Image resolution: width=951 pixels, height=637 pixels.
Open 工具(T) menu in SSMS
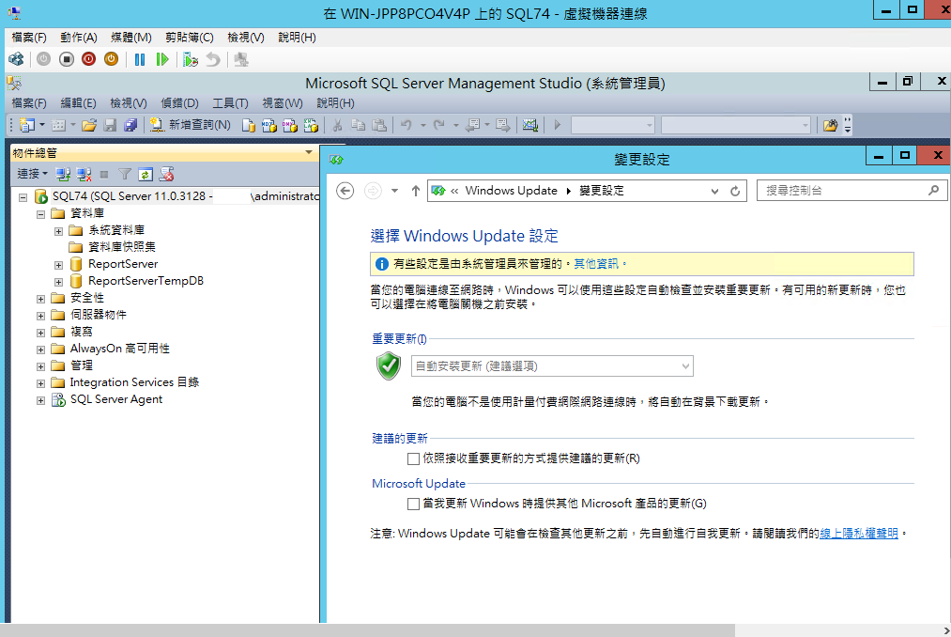(230, 103)
